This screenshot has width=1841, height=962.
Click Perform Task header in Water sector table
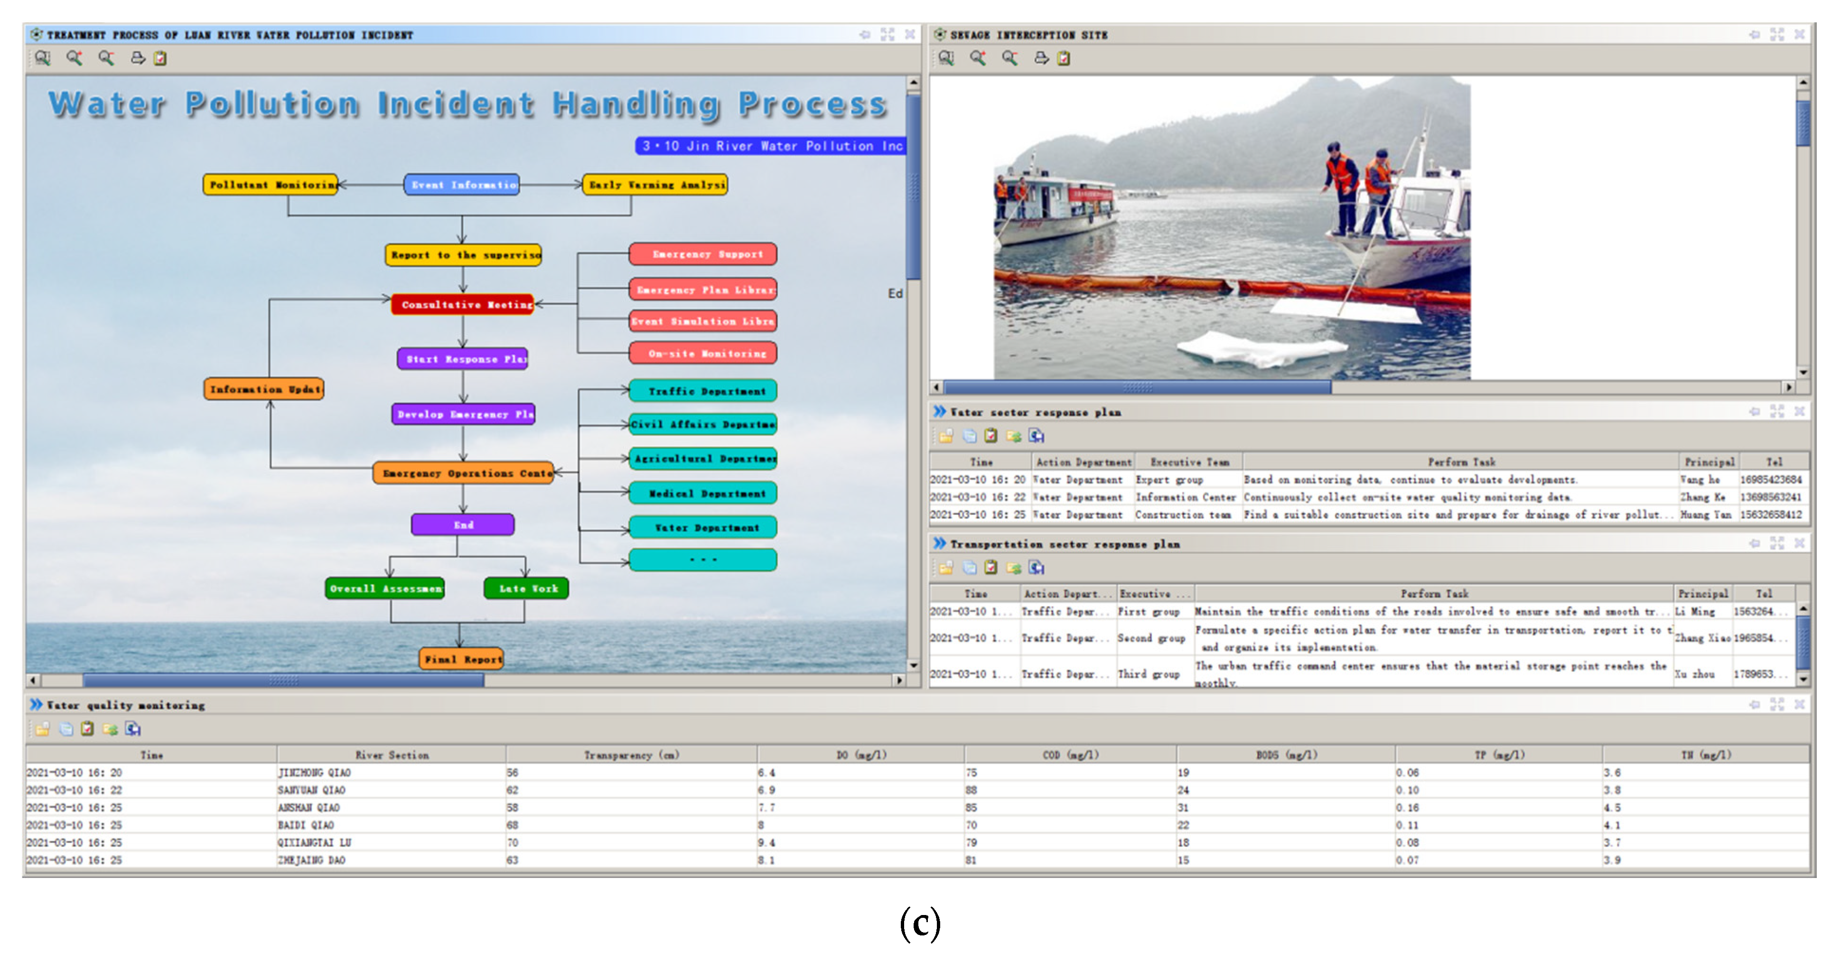(x=1461, y=462)
